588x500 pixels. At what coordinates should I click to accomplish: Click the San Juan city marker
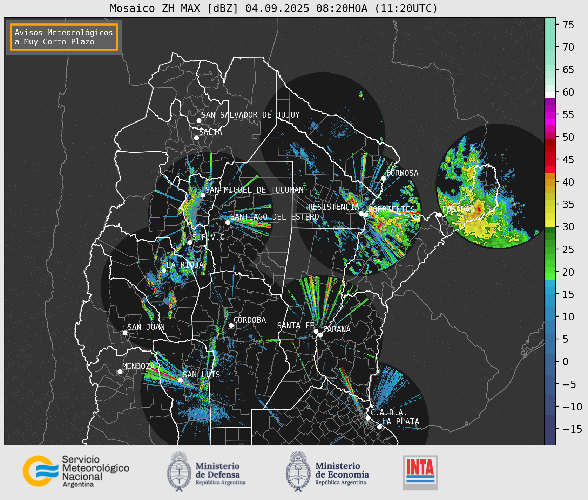click(125, 333)
